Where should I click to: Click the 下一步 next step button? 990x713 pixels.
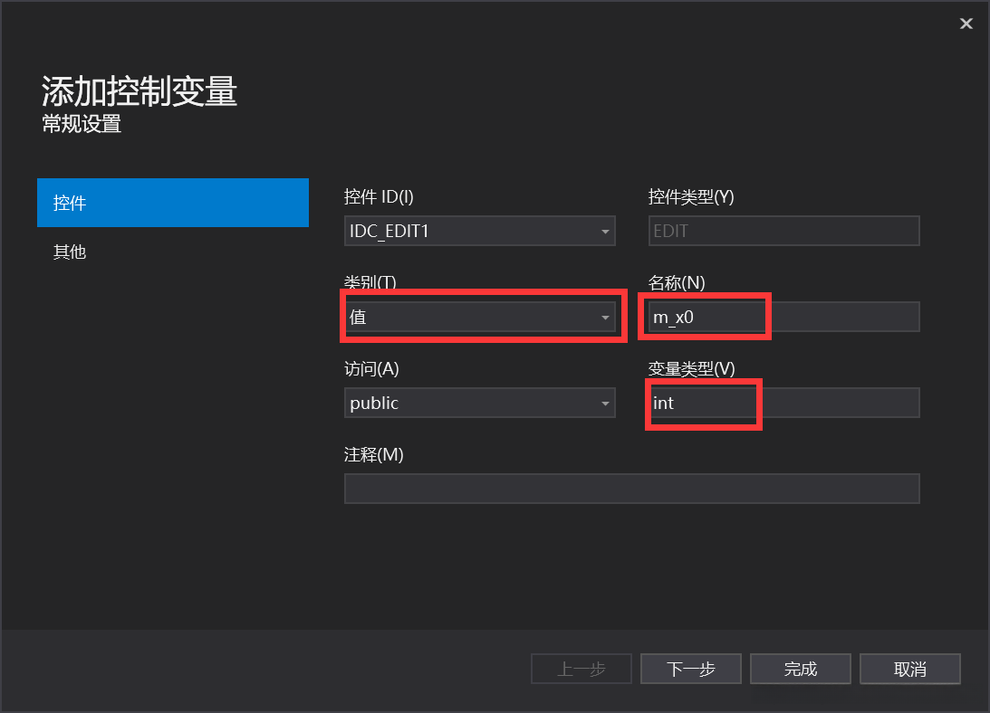[690, 669]
